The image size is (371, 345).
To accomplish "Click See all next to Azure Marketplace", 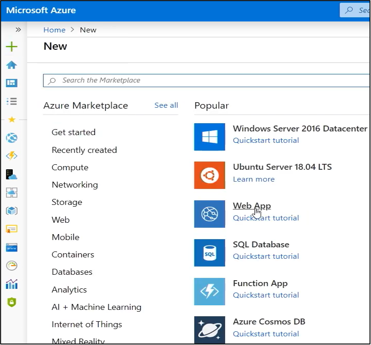I will 166,105.
